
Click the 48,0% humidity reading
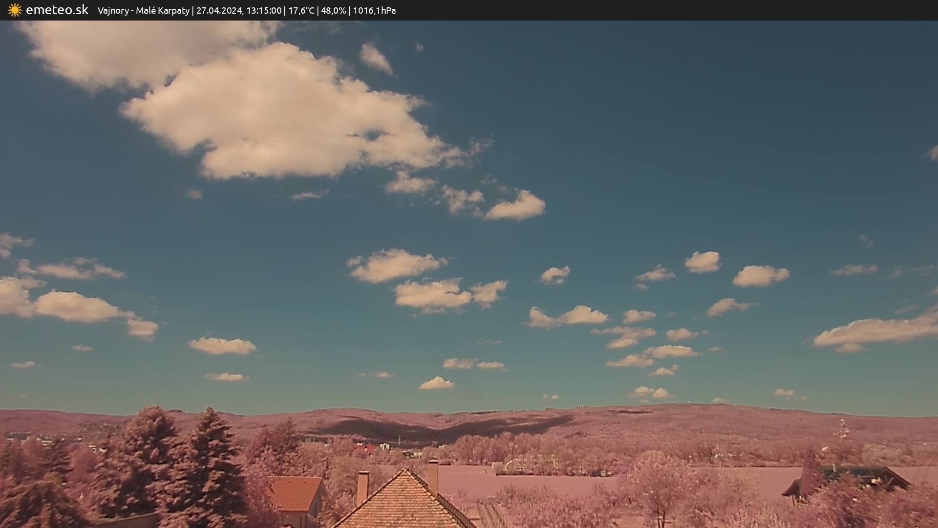click(x=333, y=11)
